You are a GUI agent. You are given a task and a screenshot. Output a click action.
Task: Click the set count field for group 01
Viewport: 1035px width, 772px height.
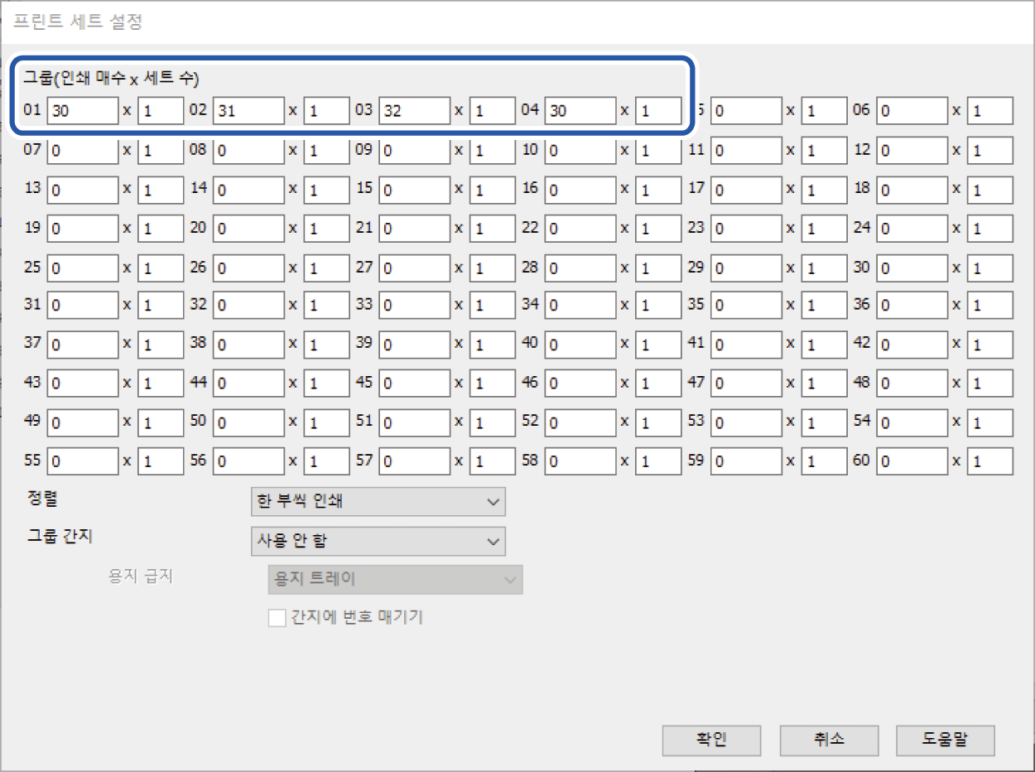(161, 111)
